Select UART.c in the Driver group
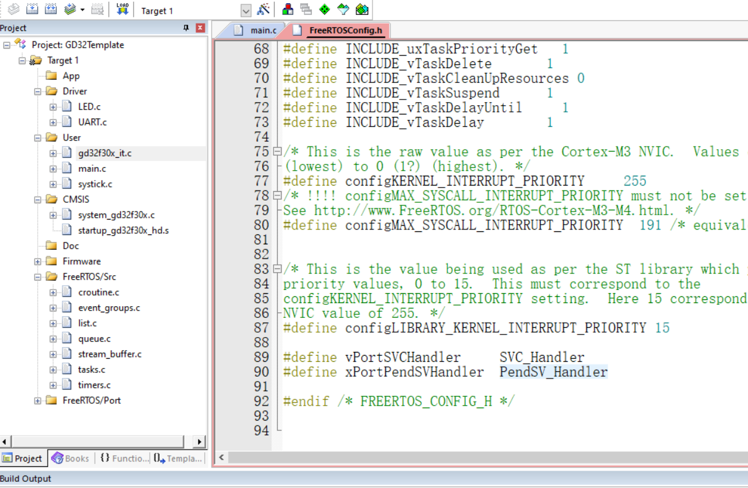Image resolution: width=748 pixels, height=488 pixels. tap(92, 122)
